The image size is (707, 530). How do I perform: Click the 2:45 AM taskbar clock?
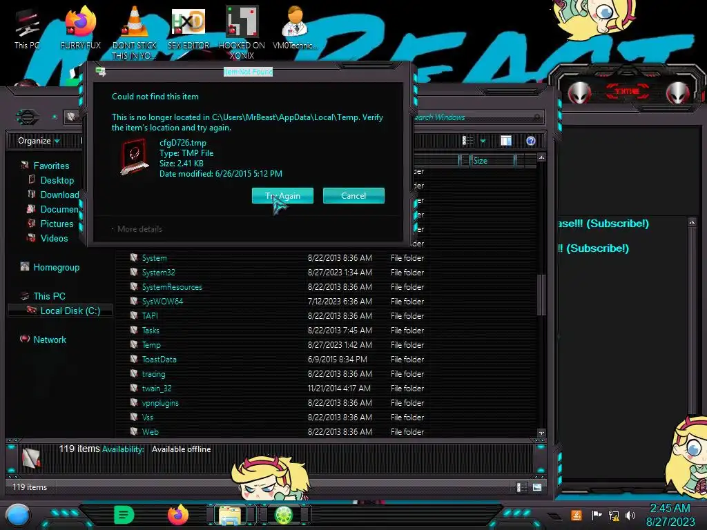670,508
